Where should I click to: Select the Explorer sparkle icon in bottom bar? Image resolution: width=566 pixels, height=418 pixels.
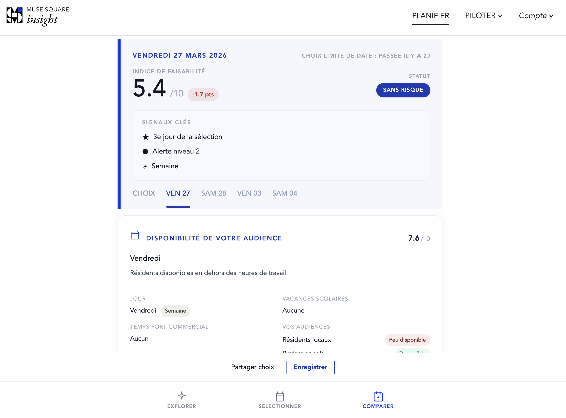point(181,396)
